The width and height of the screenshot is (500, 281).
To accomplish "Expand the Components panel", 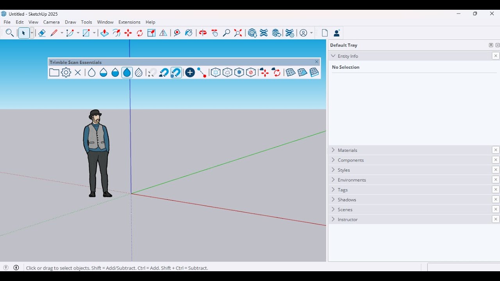I will 410,160.
